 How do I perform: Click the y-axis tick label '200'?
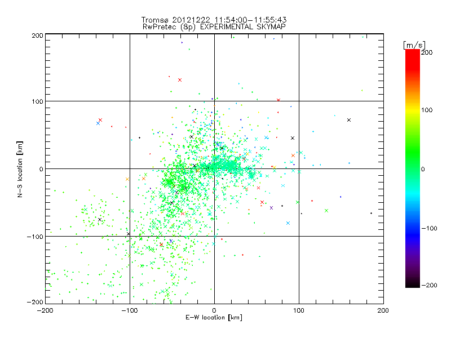(37, 35)
